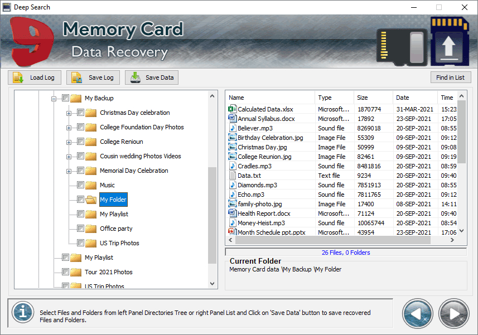Sort the file list by Time column

(x=447, y=98)
